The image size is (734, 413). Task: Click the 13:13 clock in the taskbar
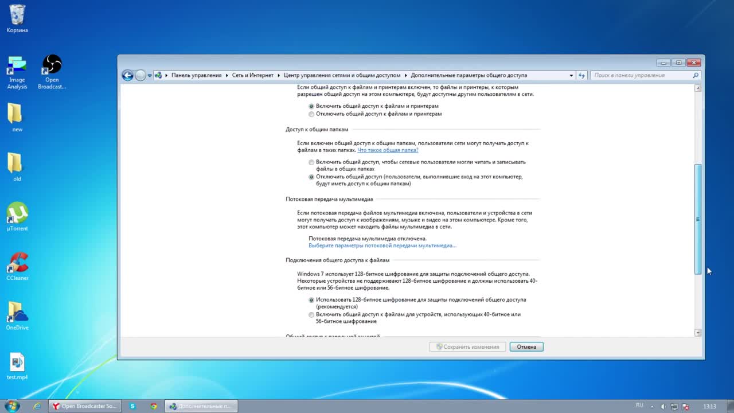click(x=709, y=407)
